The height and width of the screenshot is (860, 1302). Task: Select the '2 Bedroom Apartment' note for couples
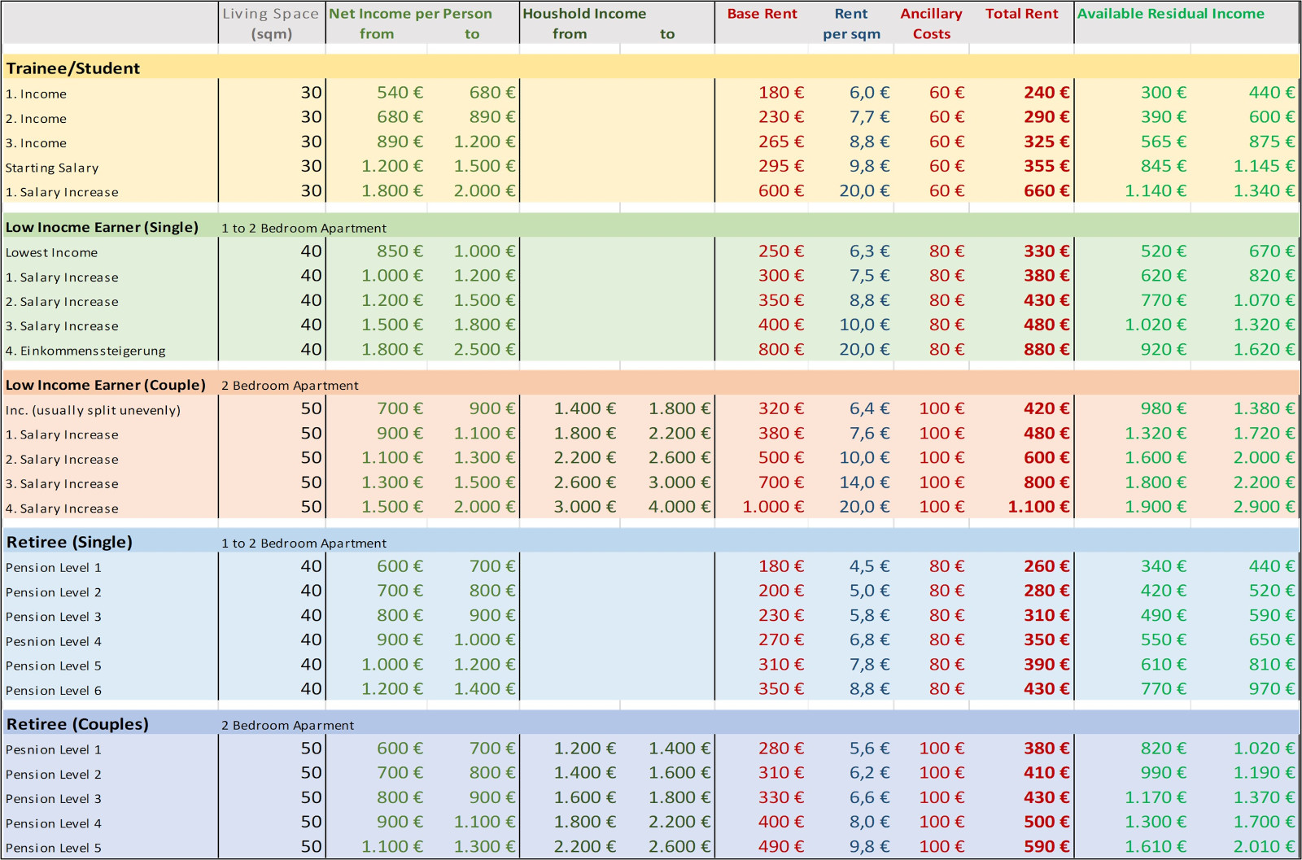(290, 386)
